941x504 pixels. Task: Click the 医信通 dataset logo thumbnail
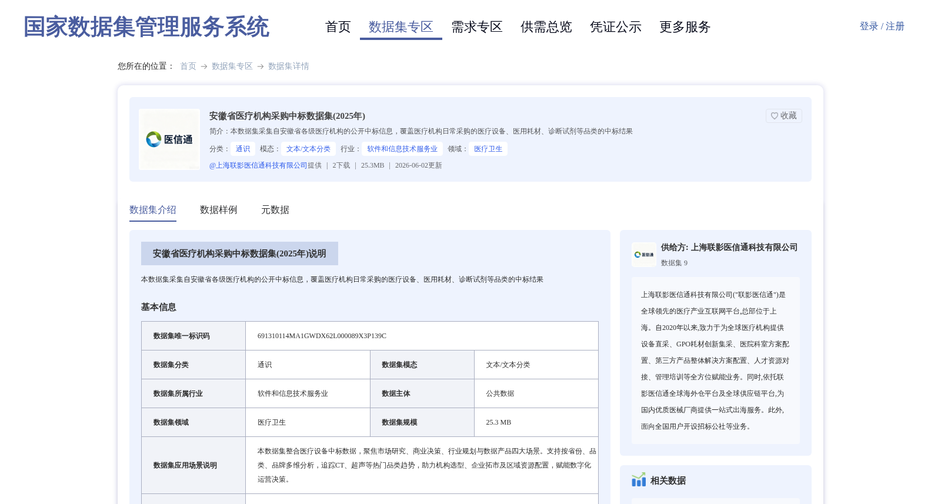click(169, 139)
